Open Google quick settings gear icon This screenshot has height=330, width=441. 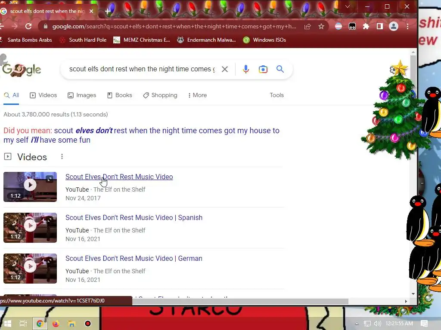pos(392,70)
